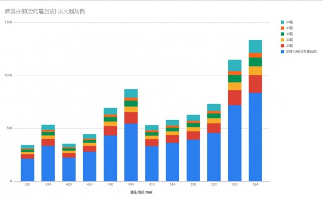The height and width of the screenshot is (198, 323).
Task: Select the x-axis label 524
Action: point(214,185)
